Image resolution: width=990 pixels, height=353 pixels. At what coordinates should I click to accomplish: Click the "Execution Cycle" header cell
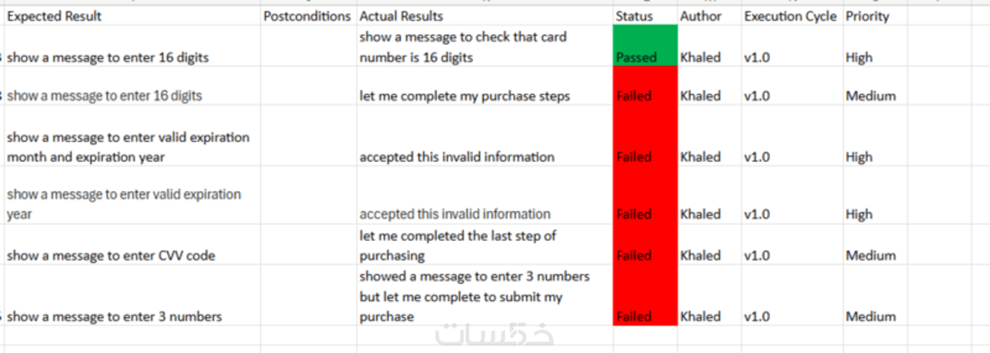[x=790, y=16]
